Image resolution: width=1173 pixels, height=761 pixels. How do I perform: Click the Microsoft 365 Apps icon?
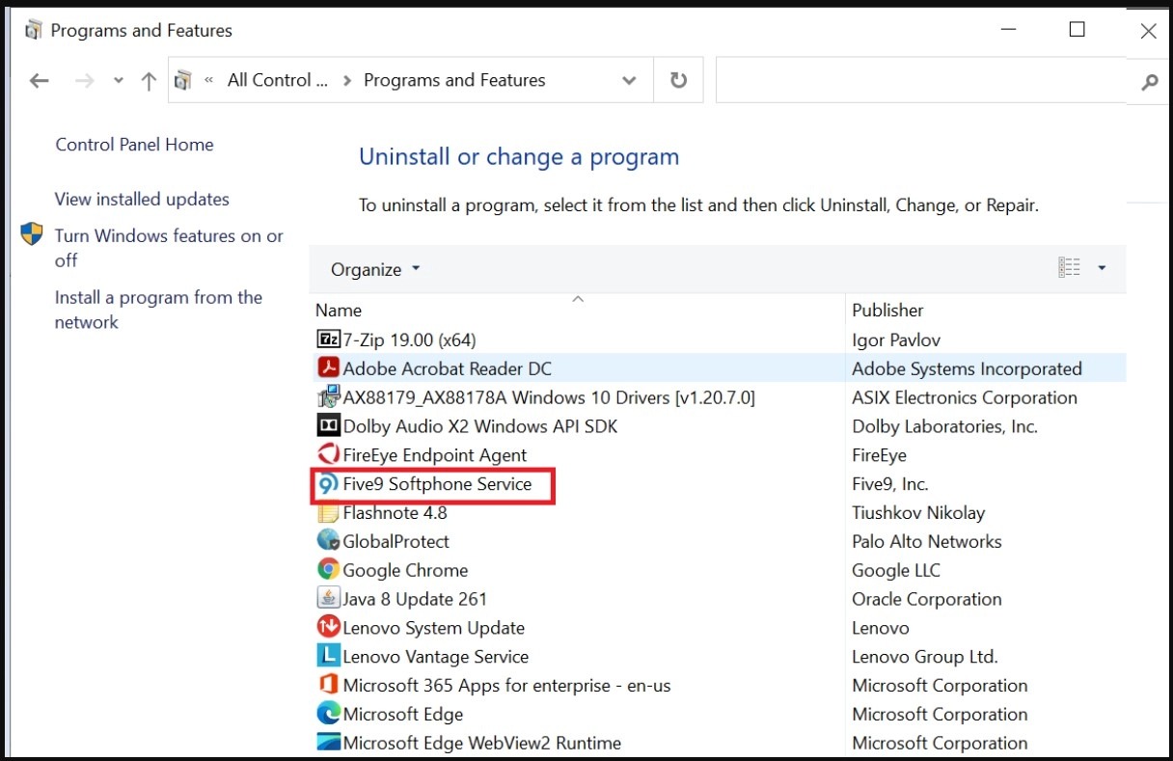click(328, 686)
